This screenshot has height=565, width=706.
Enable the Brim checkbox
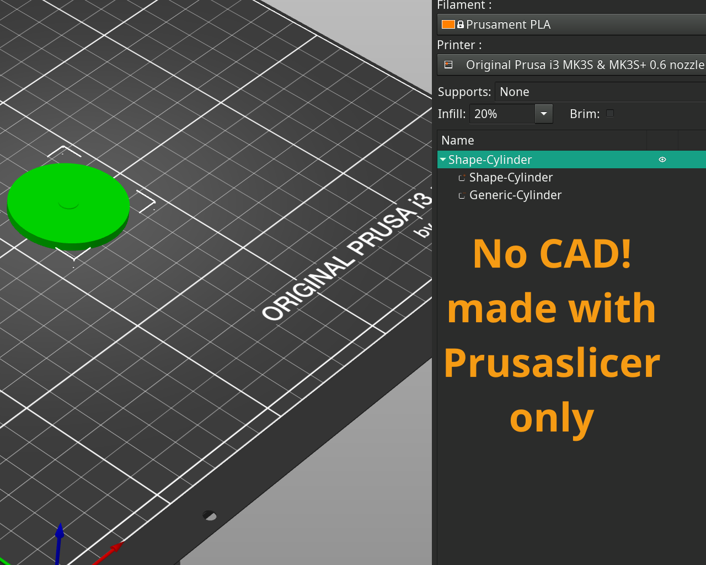610,113
